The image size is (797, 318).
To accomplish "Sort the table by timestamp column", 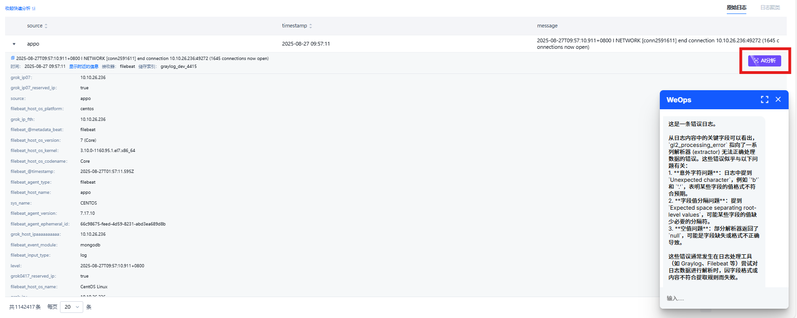I will point(310,26).
